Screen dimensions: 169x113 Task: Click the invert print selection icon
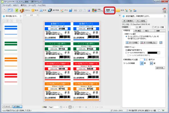point(161,43)
